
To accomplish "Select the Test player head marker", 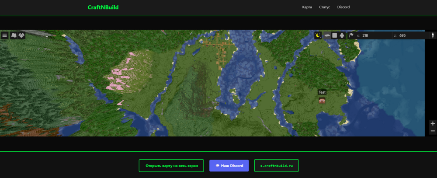I will [x=322, y=101].
